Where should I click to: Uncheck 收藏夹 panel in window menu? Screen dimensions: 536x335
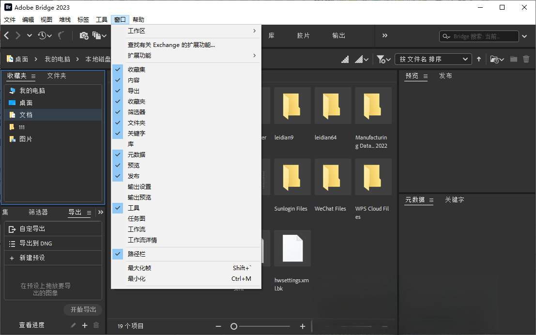point(186,102)
